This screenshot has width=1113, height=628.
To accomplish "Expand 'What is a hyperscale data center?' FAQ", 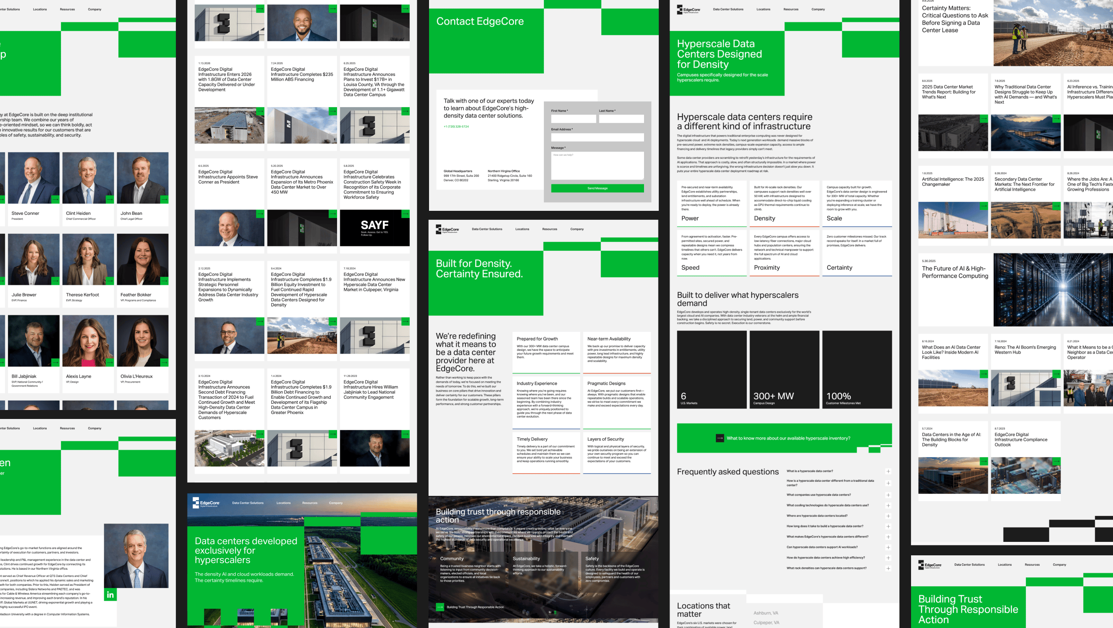I will coord(888,471).
